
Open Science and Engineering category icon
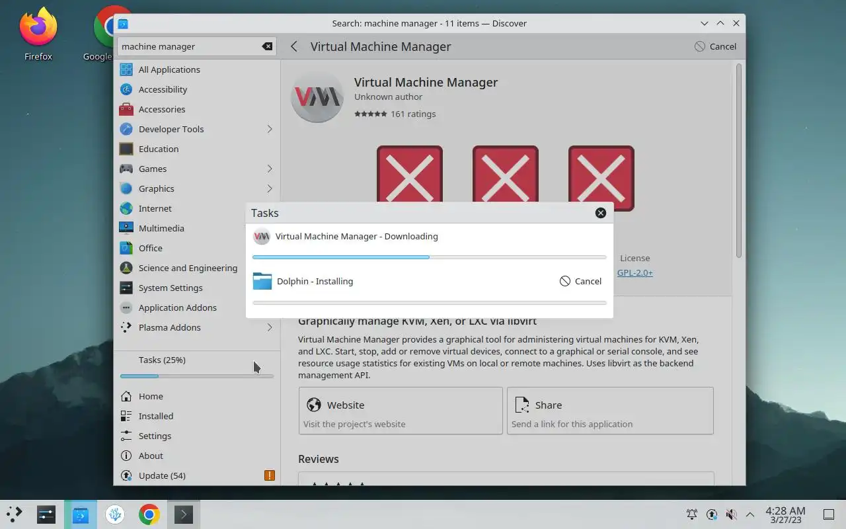126,268
